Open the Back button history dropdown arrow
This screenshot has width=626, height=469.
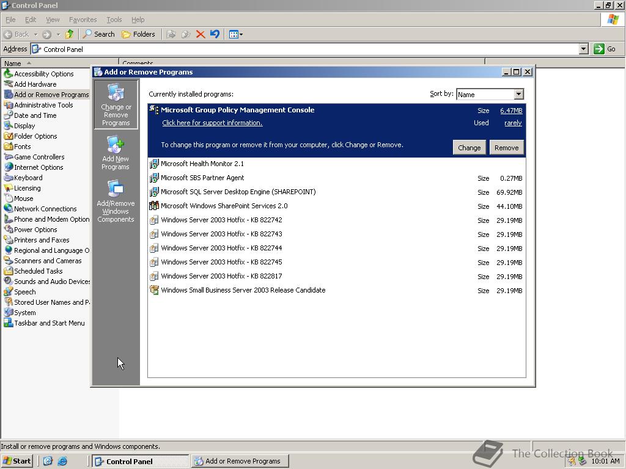pos(35,34)
